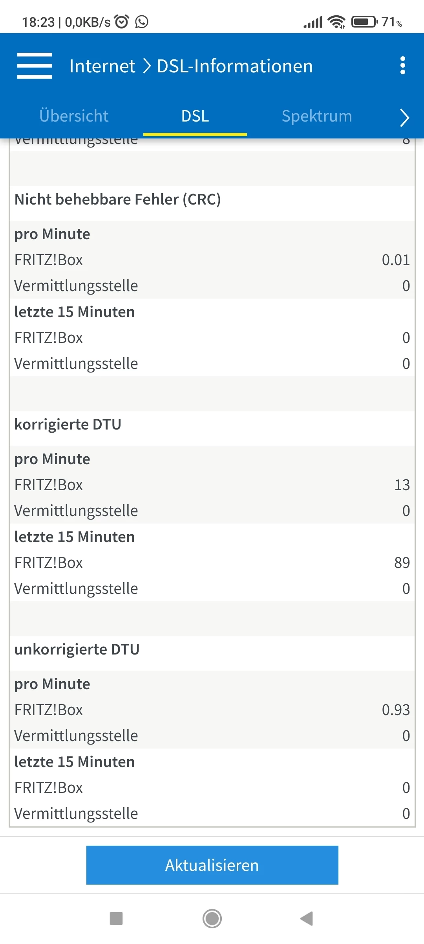Screen dimensions: 424x944
Task: Tap the korrigierte DTU heading
Action: point(68,424)
